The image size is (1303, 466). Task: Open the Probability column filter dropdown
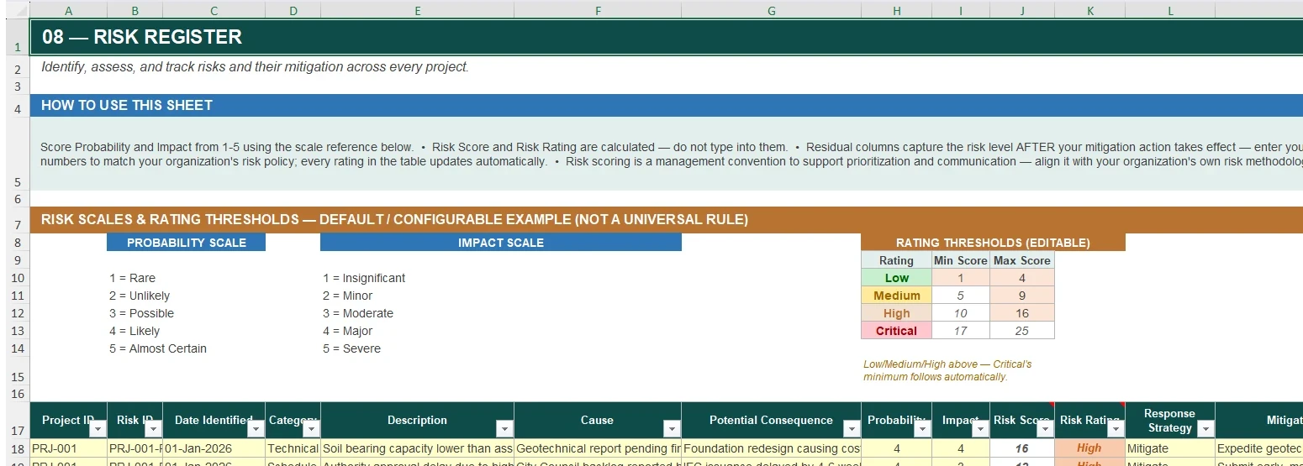click(922, 429)
